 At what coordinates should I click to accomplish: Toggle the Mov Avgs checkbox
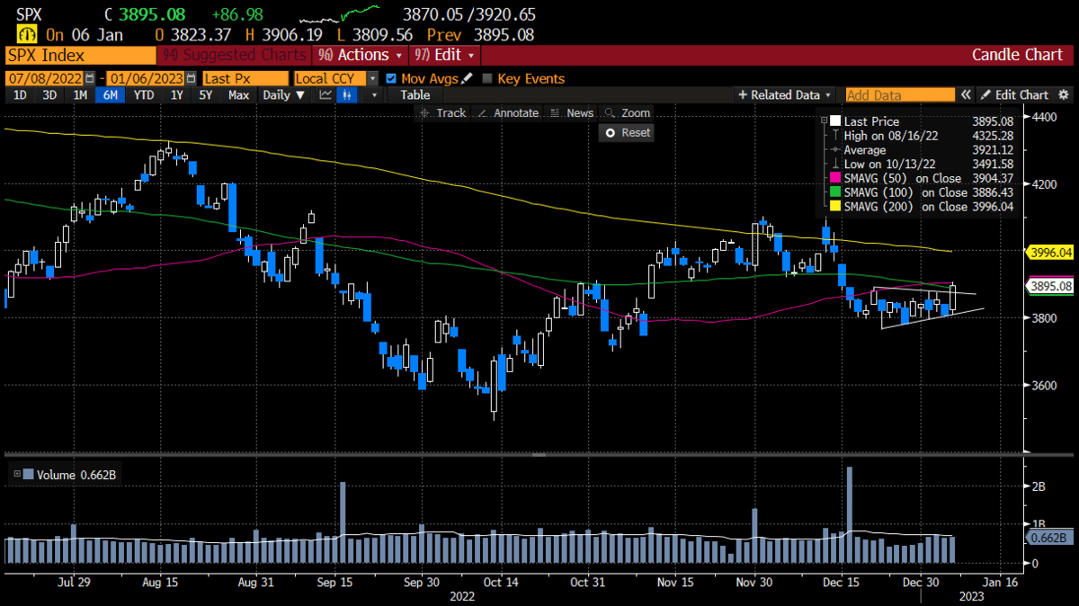391,78
